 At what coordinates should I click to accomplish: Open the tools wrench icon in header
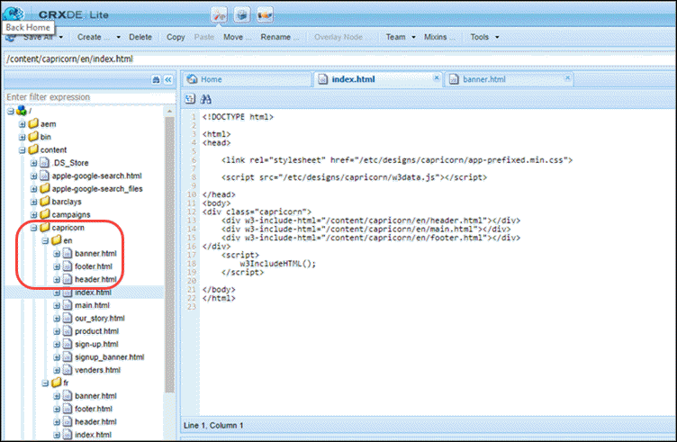click(219, 15)
